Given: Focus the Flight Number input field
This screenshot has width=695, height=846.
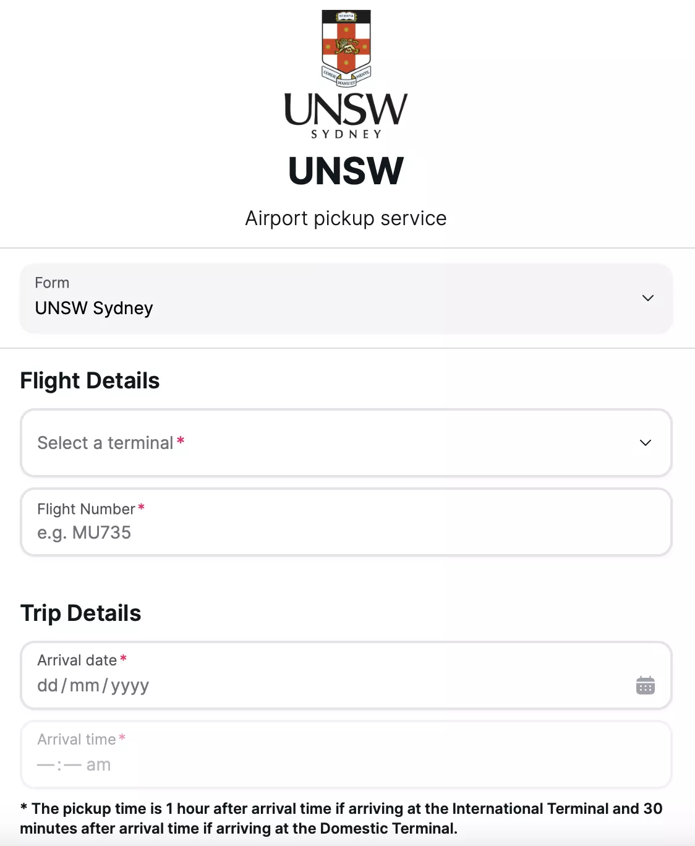Looking at the screenshot, I should (x=346, y=522).
